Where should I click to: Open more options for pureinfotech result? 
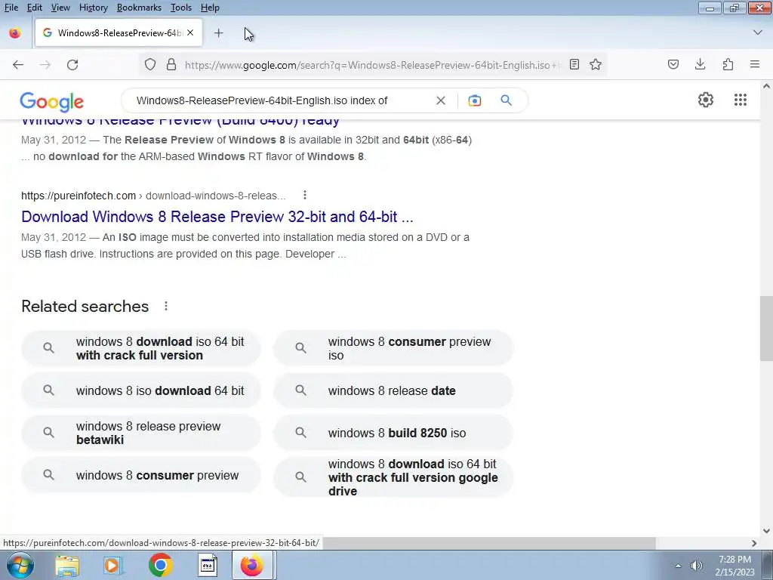pyautogui.click(x=305, y=196)
